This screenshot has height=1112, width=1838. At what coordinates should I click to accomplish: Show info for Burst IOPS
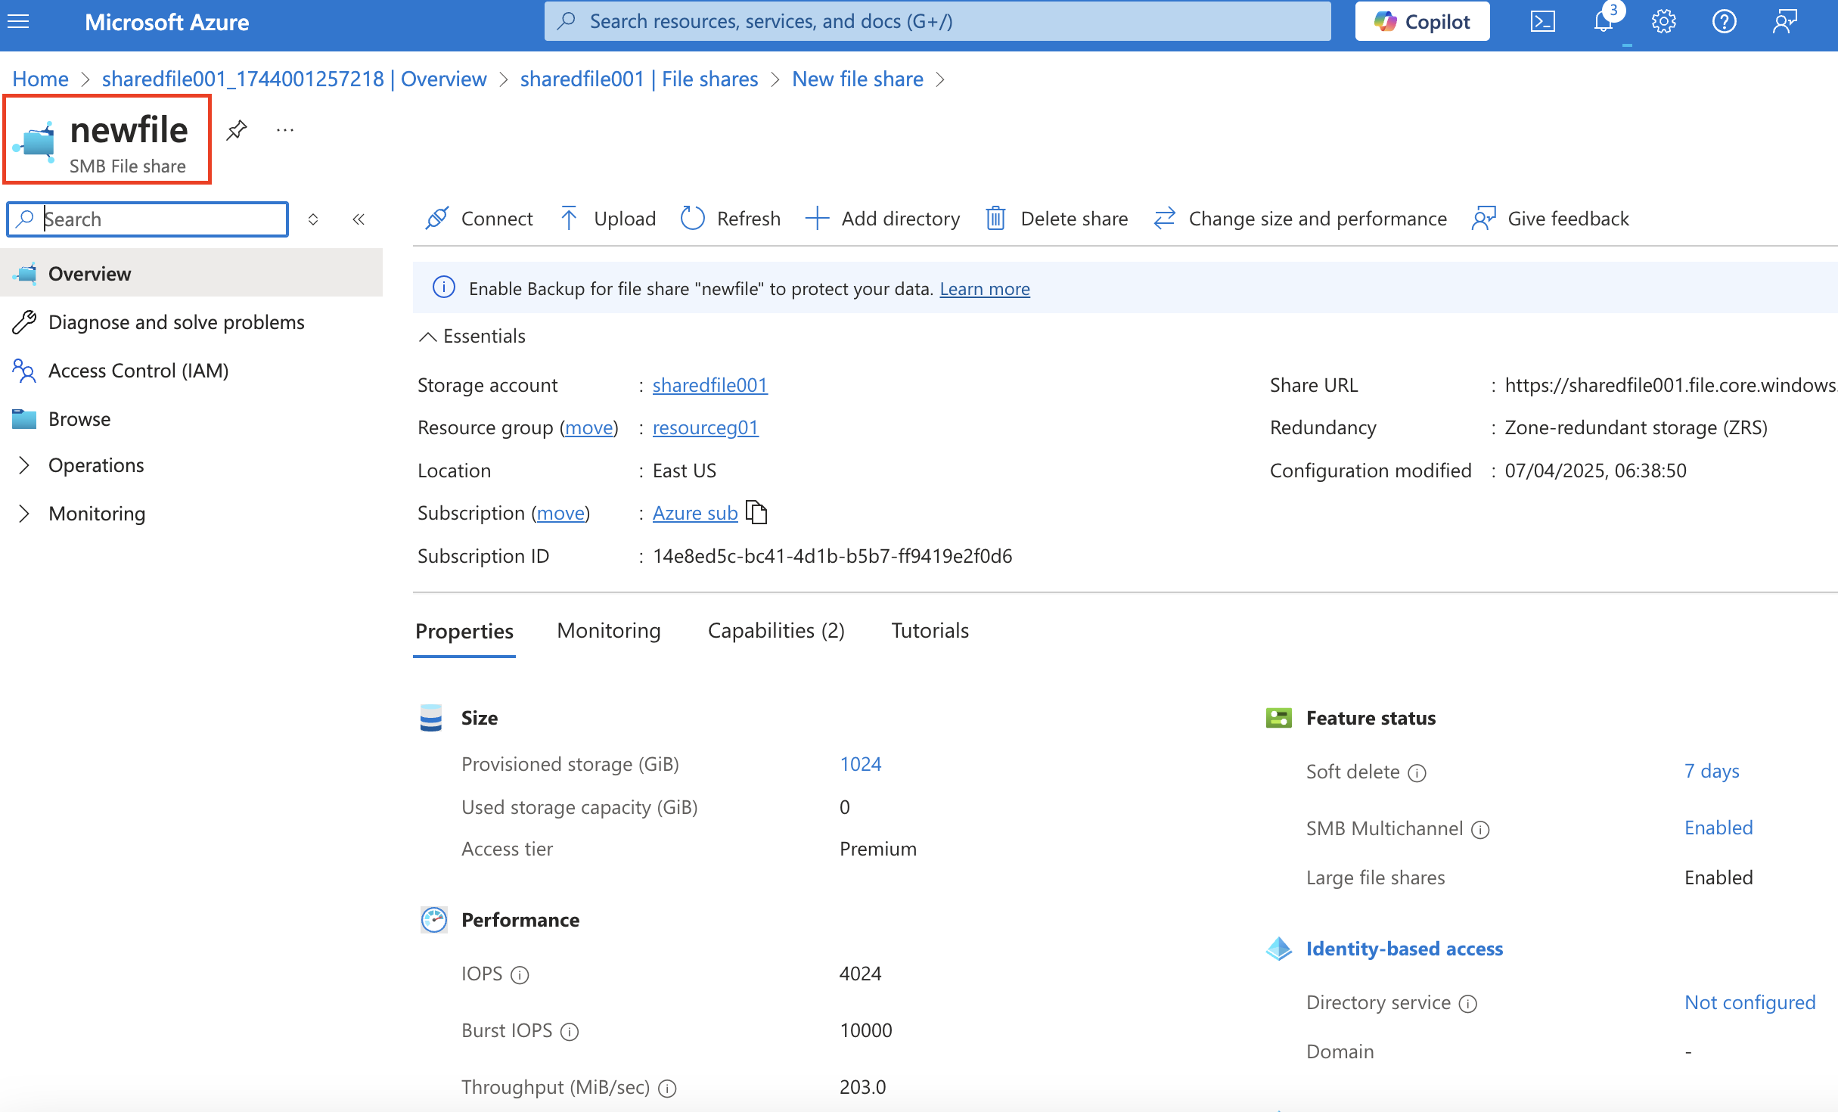[570, 1032]
